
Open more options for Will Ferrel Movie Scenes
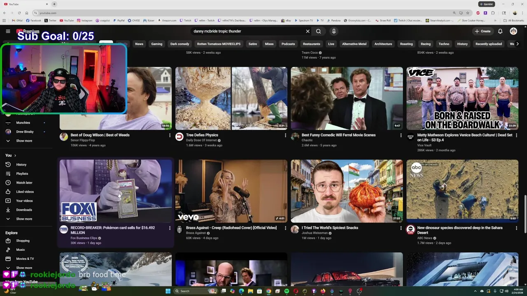[x=401, y=135]
